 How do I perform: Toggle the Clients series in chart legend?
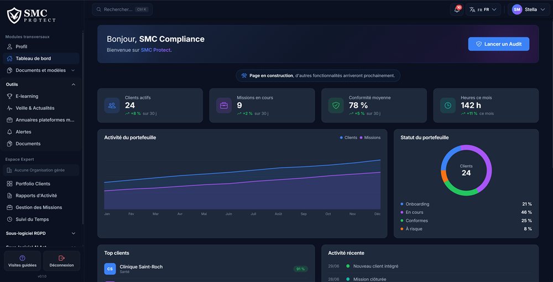pyautogui.click(x=348, y=138)
